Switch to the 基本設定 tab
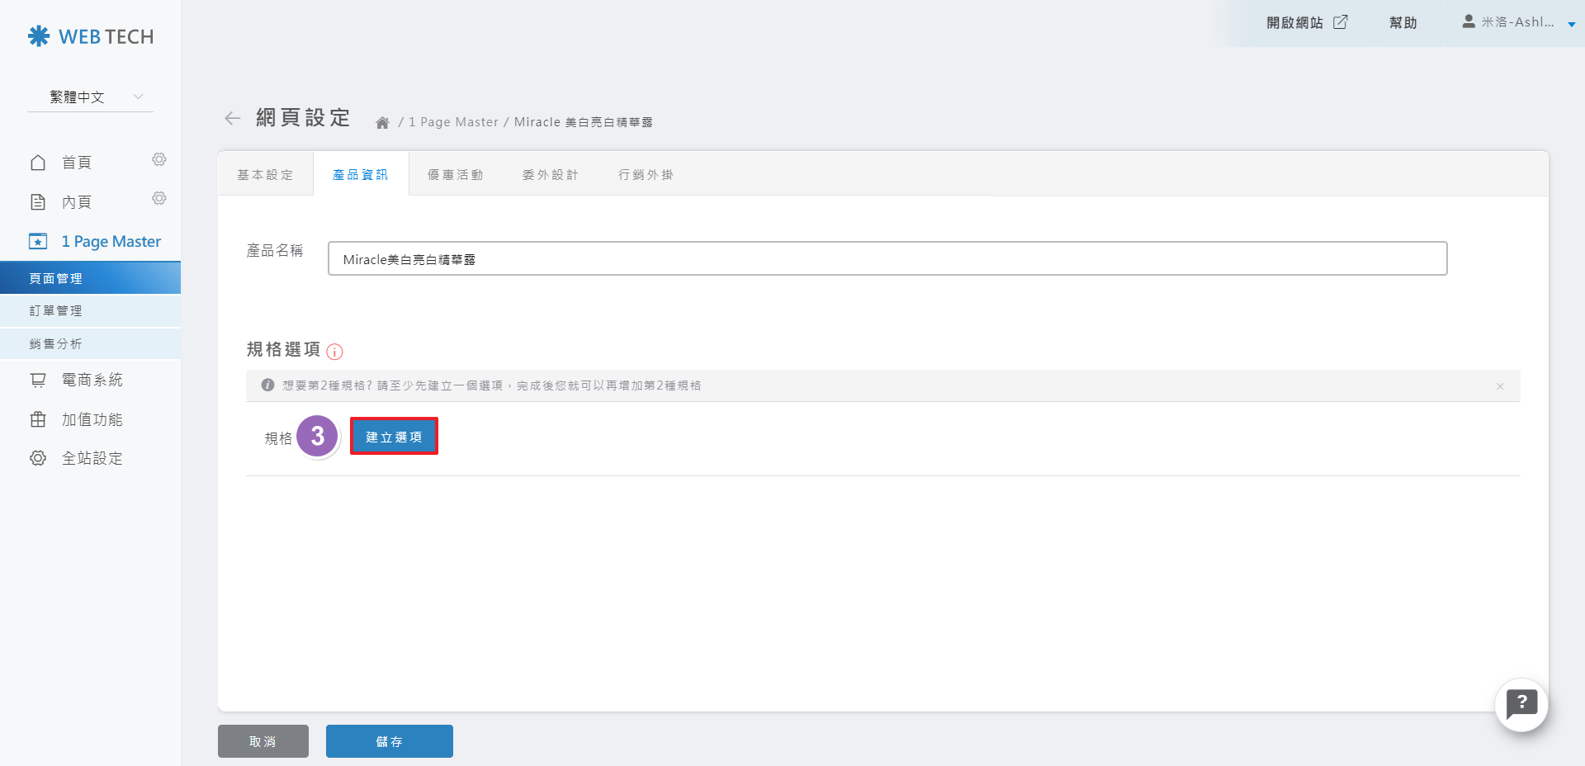 pyautogui.click(x=265, y=175)
